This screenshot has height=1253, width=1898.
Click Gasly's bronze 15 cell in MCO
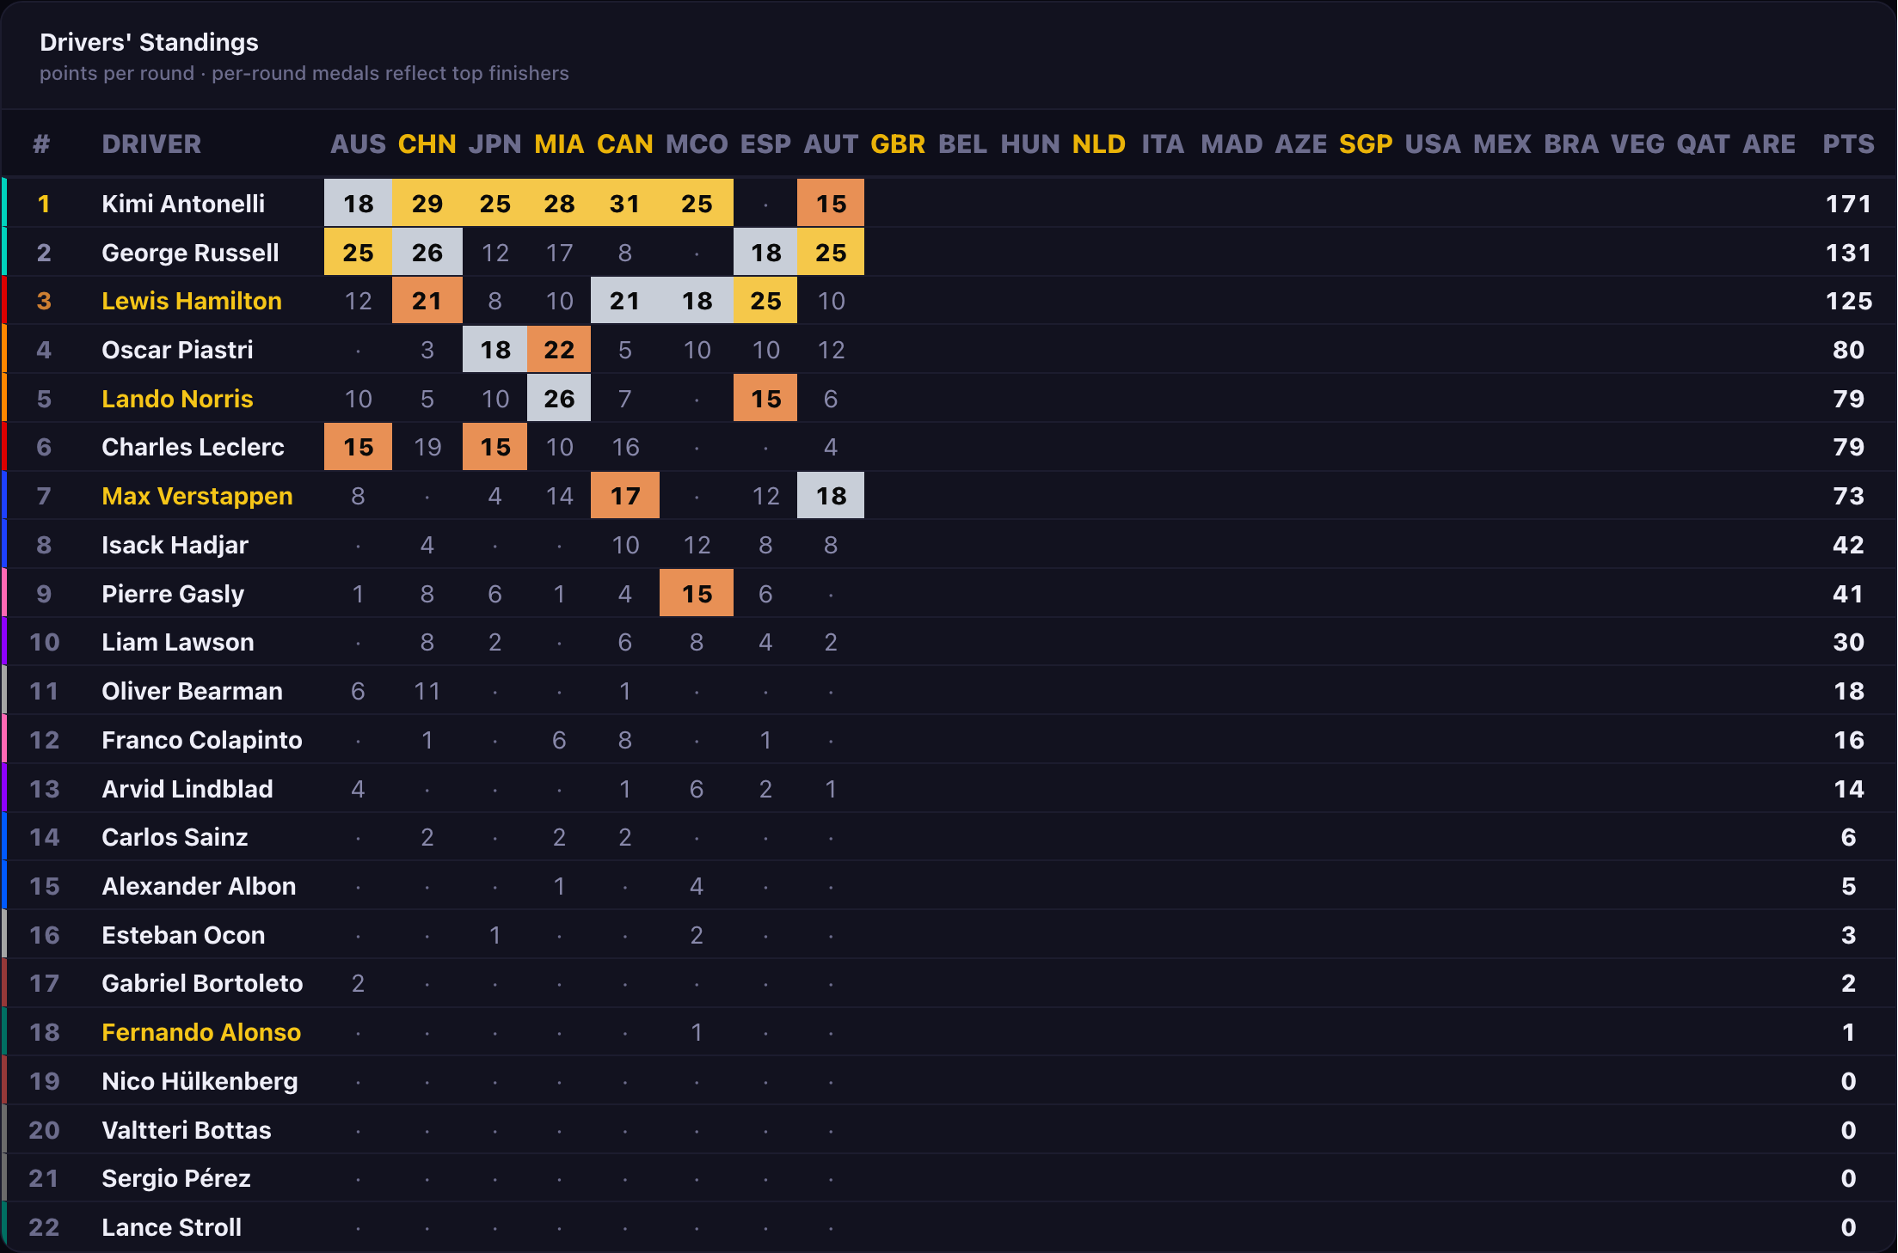[697, 594]
